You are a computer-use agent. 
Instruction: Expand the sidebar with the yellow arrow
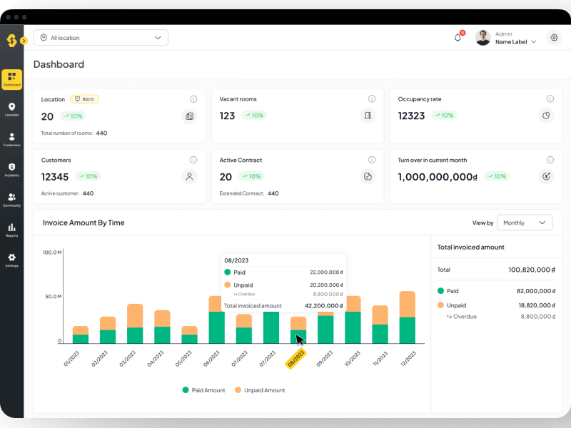[24, 41]
